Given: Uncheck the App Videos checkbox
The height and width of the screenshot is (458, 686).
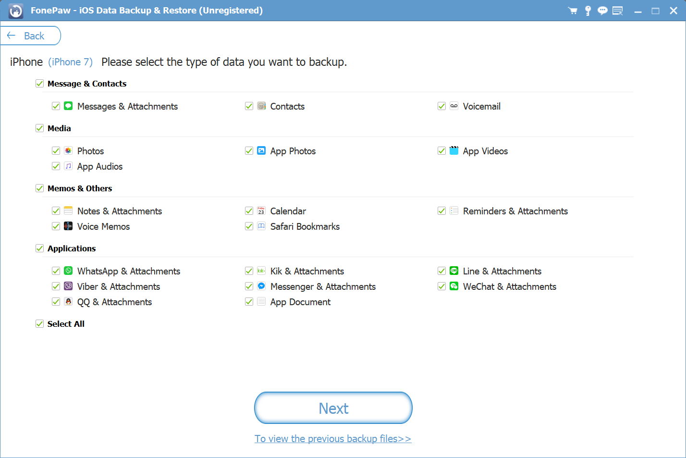Looking at the screenshot, I should pos(441,150).
